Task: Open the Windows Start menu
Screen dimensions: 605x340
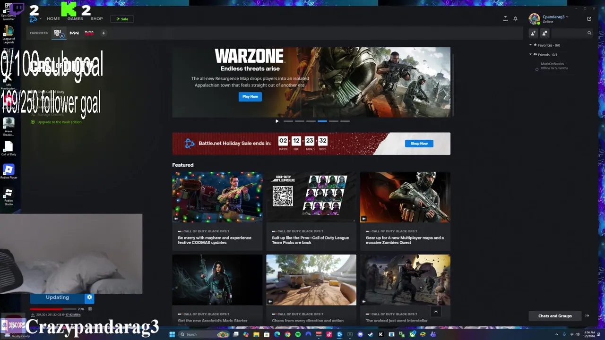Action: pos(172,334)
